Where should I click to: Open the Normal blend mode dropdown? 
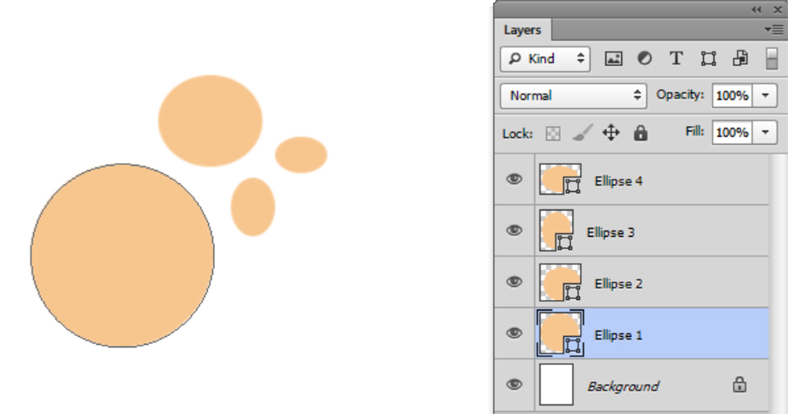[x=574, y=95]
